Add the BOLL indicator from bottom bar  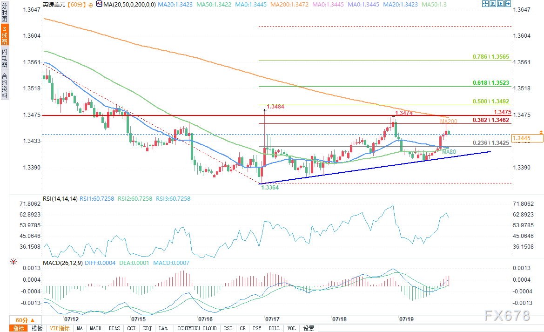pos(275,328)
